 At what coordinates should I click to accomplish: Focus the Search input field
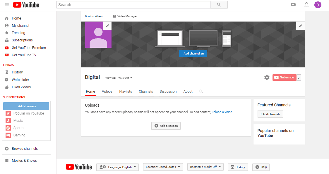(133, 5)
